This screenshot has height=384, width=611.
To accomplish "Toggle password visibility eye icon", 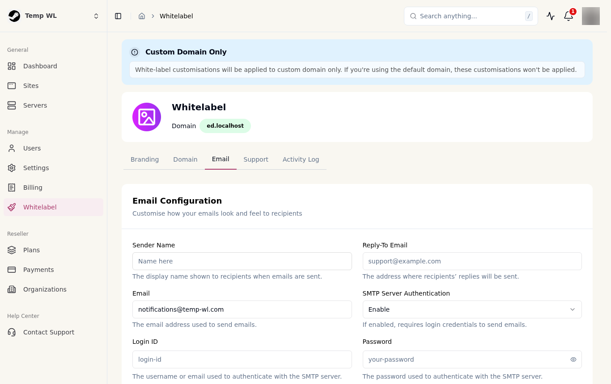I will coord(573,359).
